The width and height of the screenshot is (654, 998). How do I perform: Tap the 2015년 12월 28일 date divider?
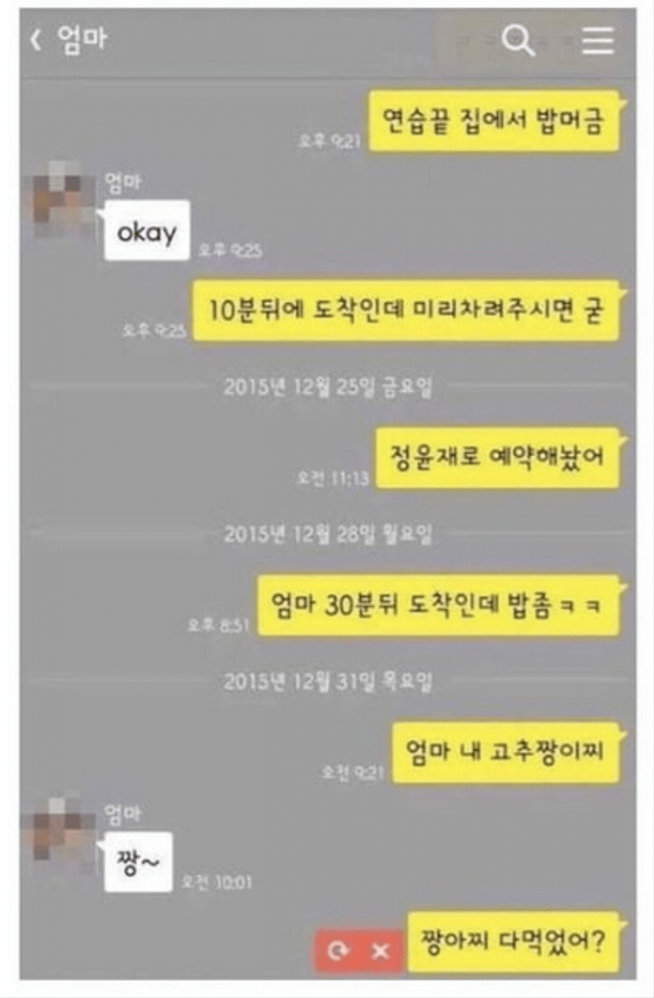point(328,535)
